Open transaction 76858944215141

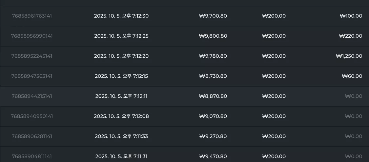[32, 96]
